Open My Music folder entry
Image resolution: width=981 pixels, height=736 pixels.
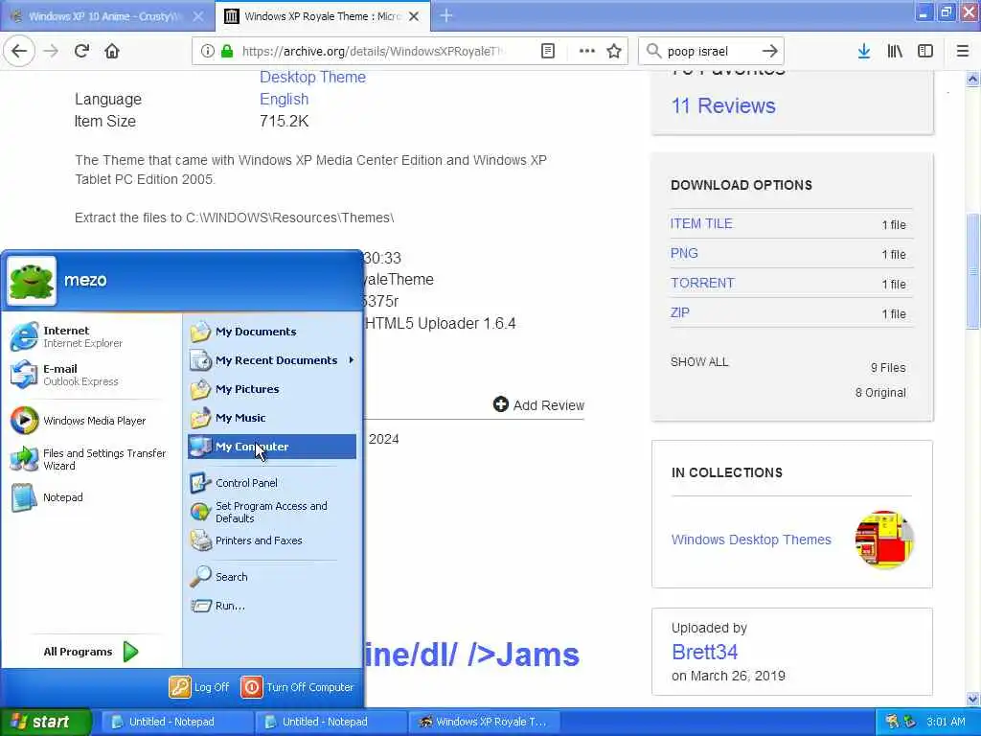(272, 418)
